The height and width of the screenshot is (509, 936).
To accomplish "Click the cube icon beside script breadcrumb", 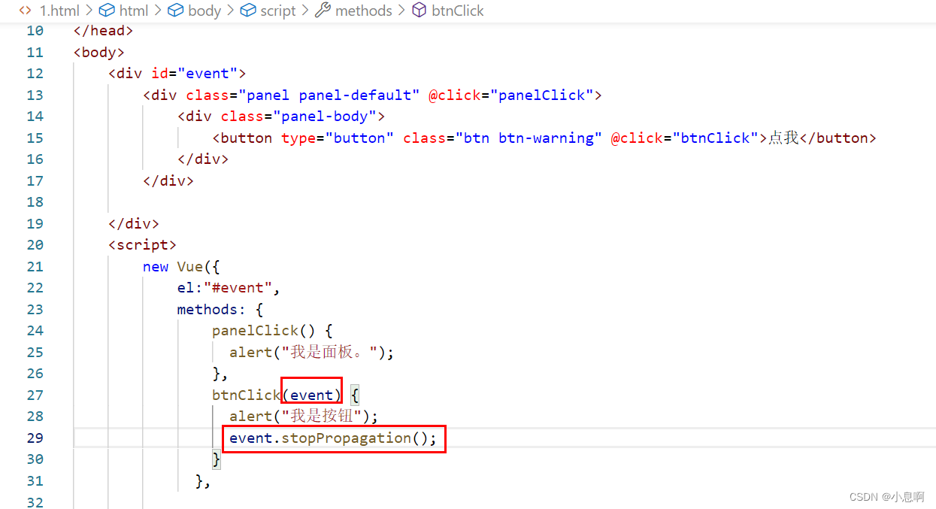I will tap(248, 11).
